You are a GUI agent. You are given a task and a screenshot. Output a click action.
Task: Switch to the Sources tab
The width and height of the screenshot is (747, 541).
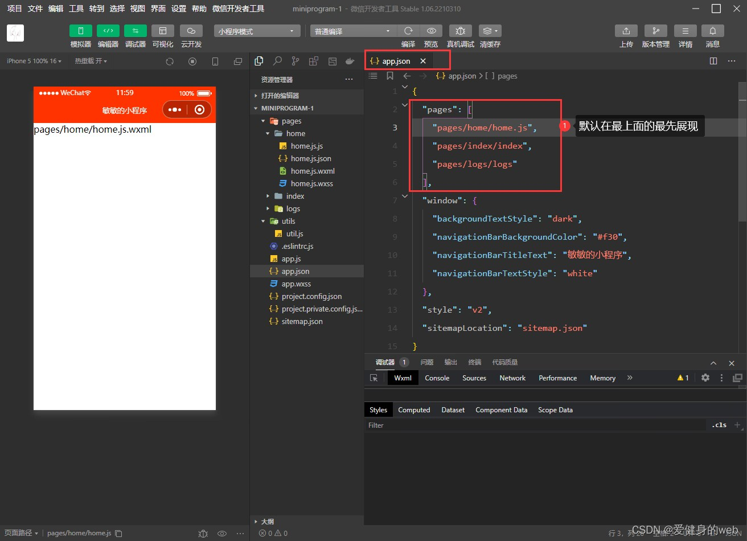click(474, 378)
